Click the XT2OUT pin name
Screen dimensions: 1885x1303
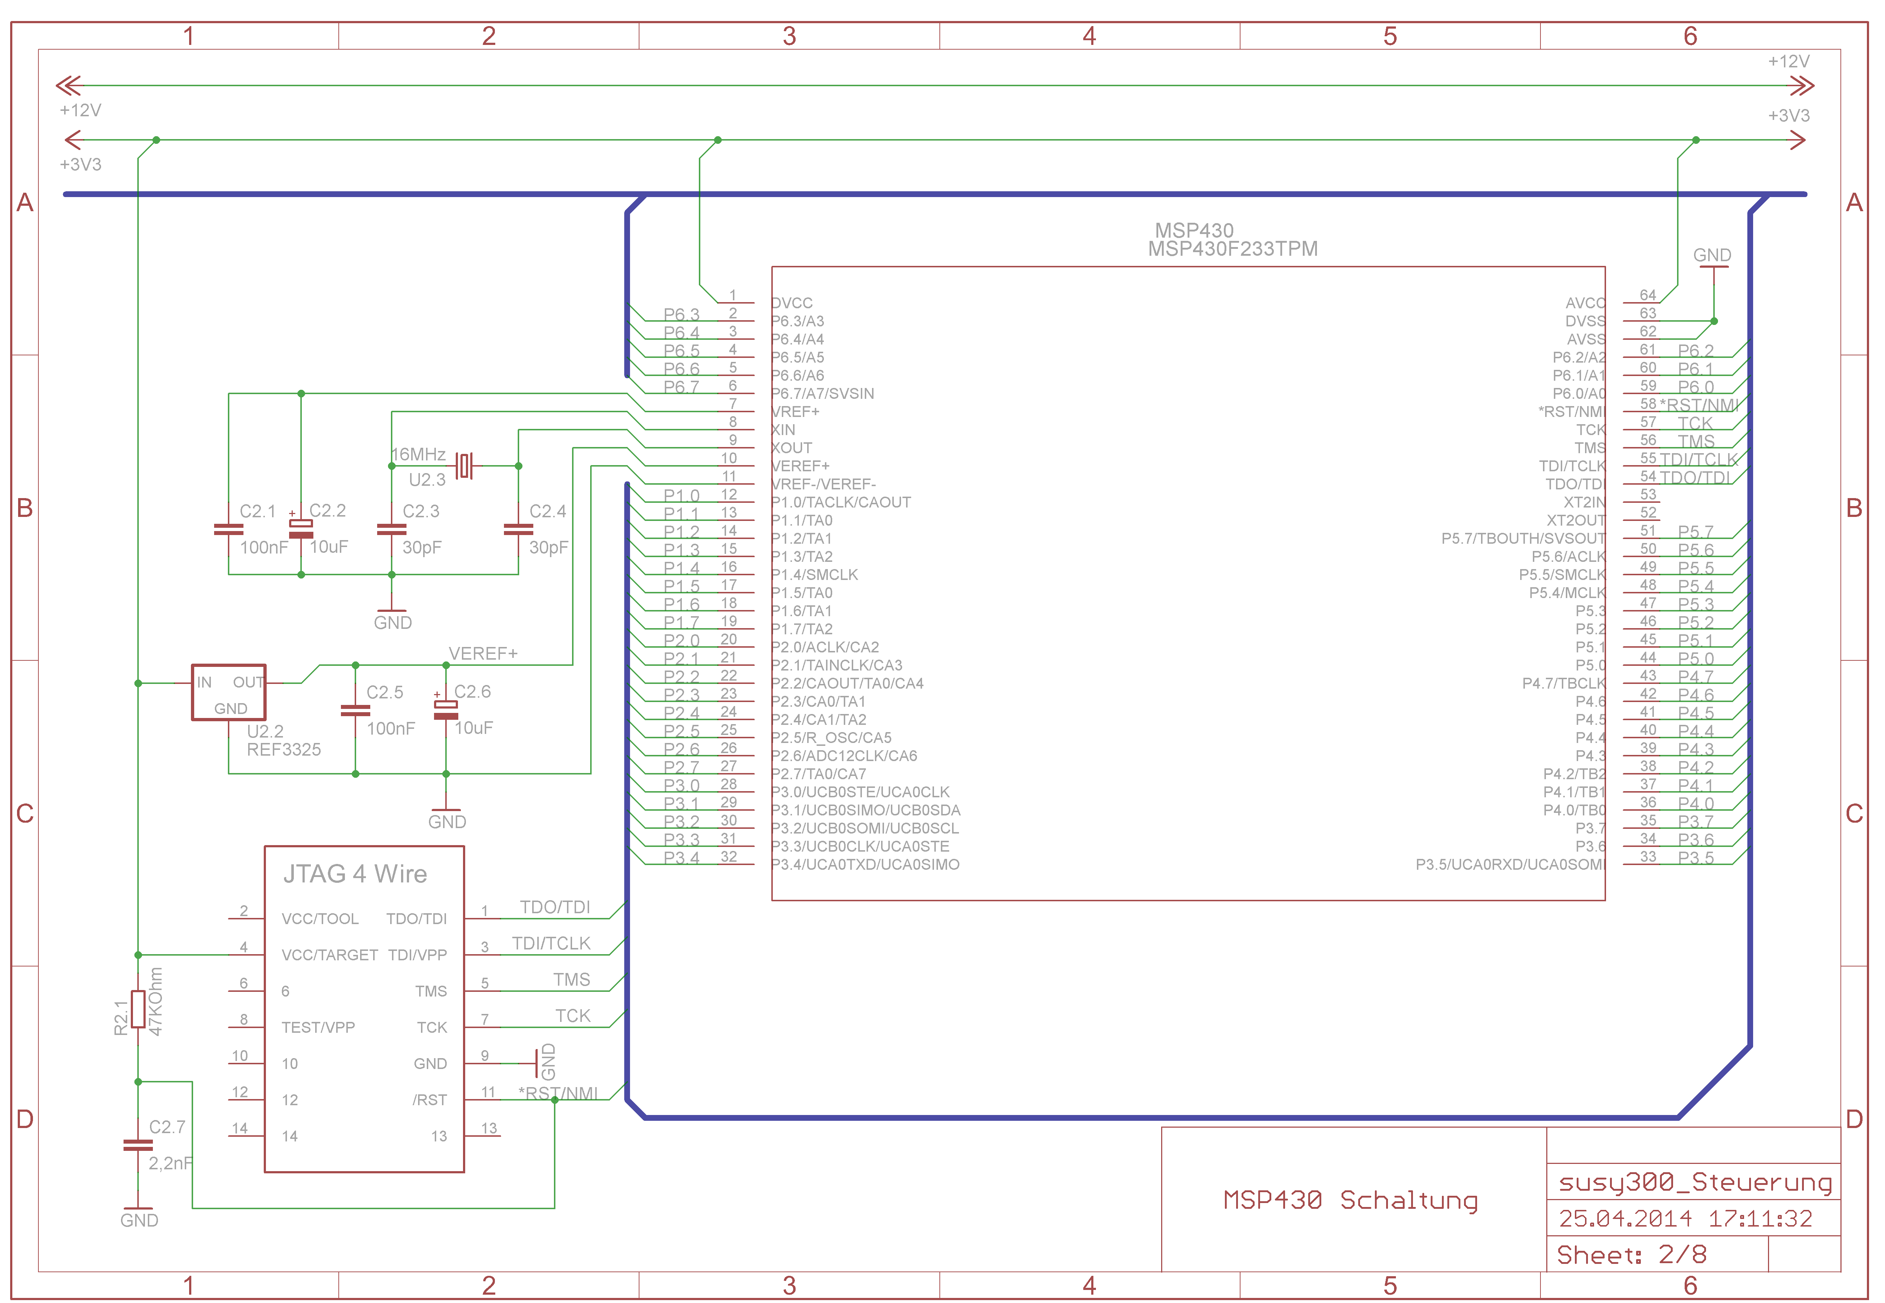coord(1576,520)
